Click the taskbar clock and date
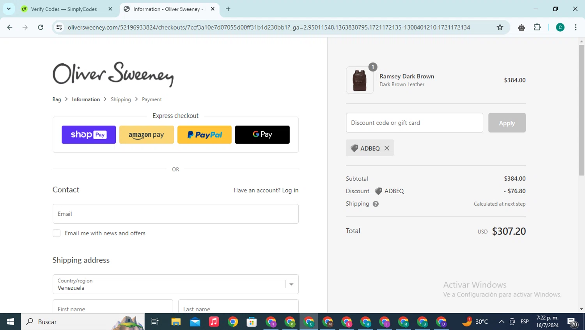 tap(547, 321)
